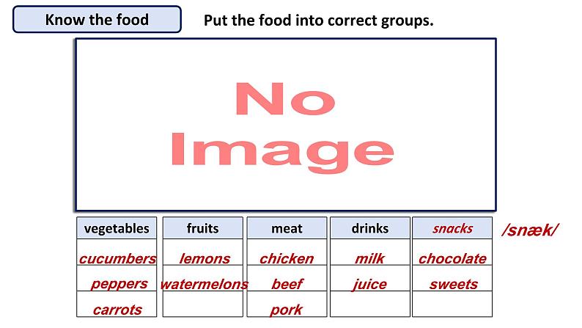Select the word juice
Image resolution: width=582 pixels, height=328 pixels.
[369, 285]
